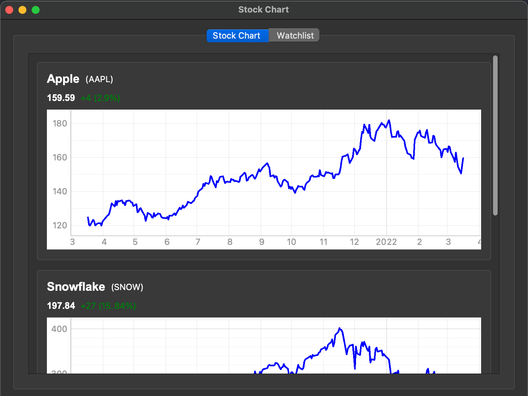Image resolution: width=528 pixels, height=396 pixels.
Task: Select the Stock Chart tab
Action: 238,36
